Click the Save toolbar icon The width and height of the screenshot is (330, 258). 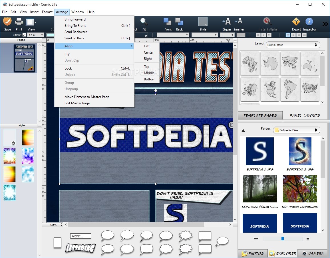pos(7,22)
